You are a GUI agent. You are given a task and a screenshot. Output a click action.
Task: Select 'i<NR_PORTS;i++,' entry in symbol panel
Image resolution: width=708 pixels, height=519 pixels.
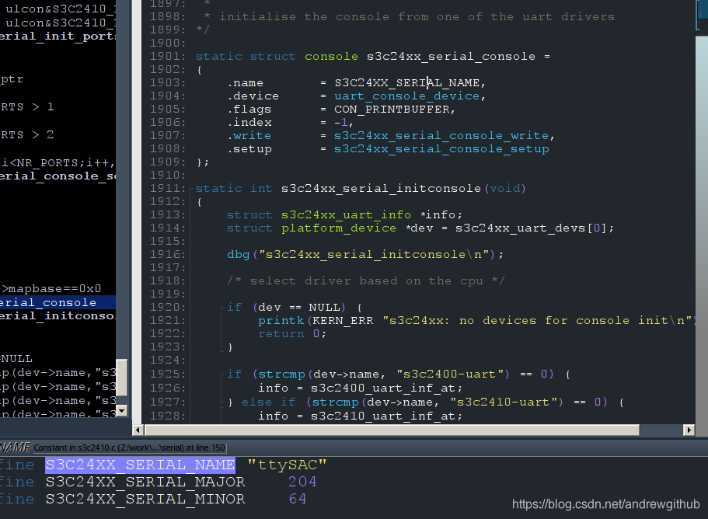click(58, 162)
